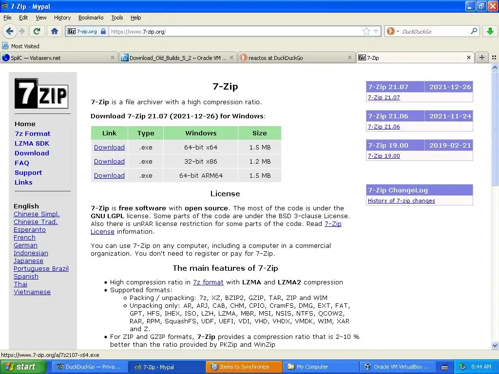Switch language to Japanese
This screenshot has width=499, height=374.
click(x=28, y=261)
